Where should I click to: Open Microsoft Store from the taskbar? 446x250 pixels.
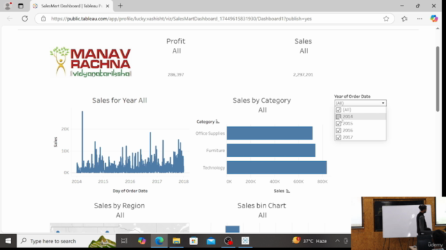click(194, 241)
